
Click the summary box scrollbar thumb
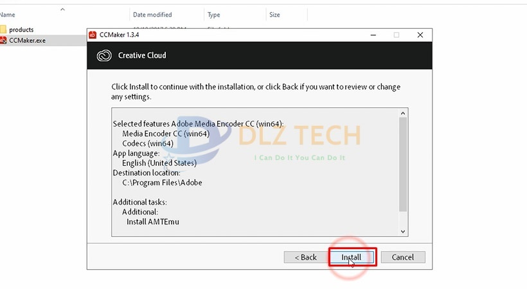pos(403,164)
